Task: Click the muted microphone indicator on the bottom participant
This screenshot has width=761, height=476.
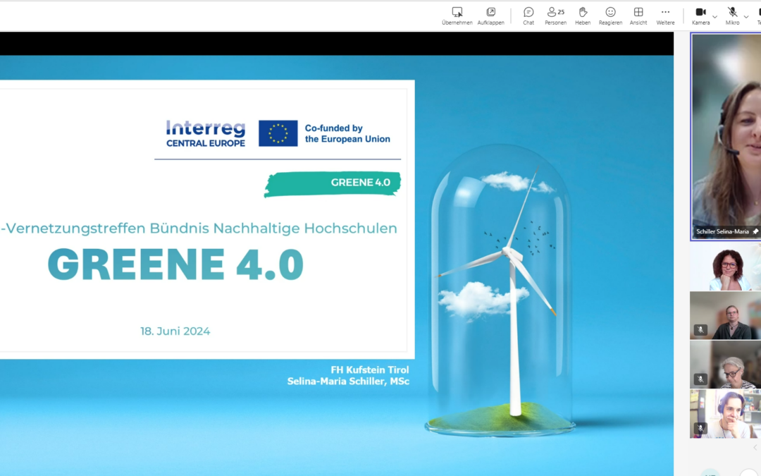Action: [700, 427]
